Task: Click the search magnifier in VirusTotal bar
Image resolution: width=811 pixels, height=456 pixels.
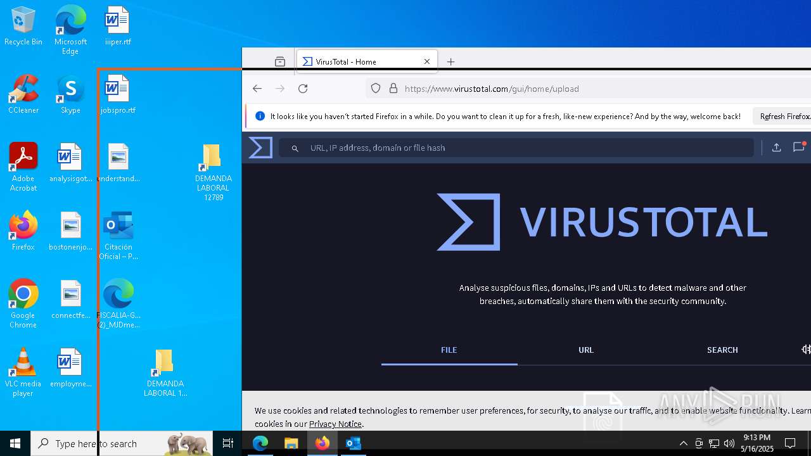Action: [x=295, y=148]
